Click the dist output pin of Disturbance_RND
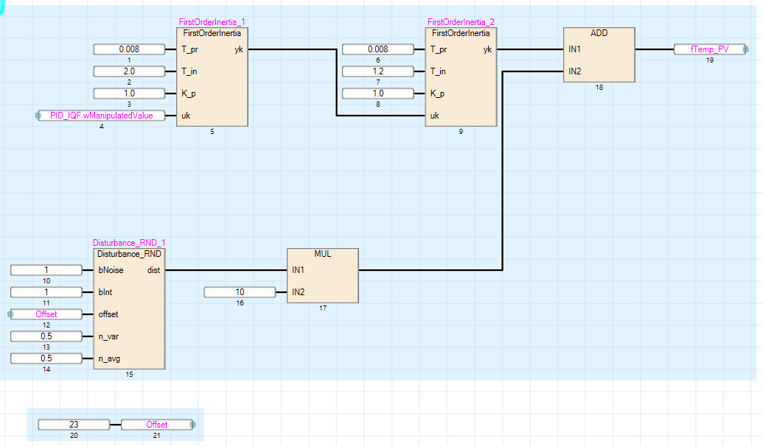Screen dimensions: 763x446 [x=153, y=270]
